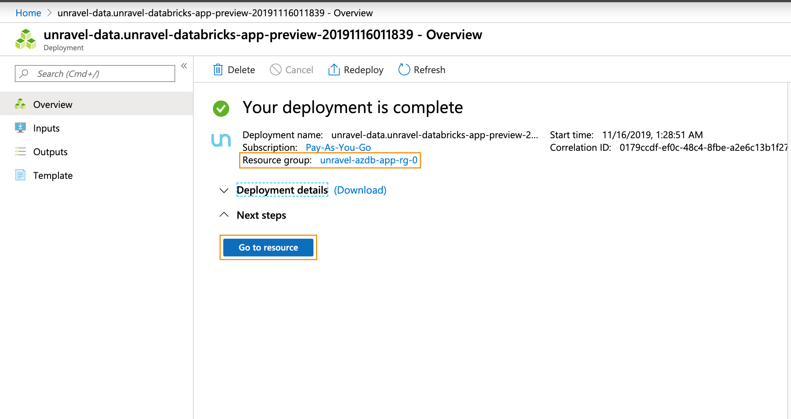Collapse the Next steps section

pos(224,215)
